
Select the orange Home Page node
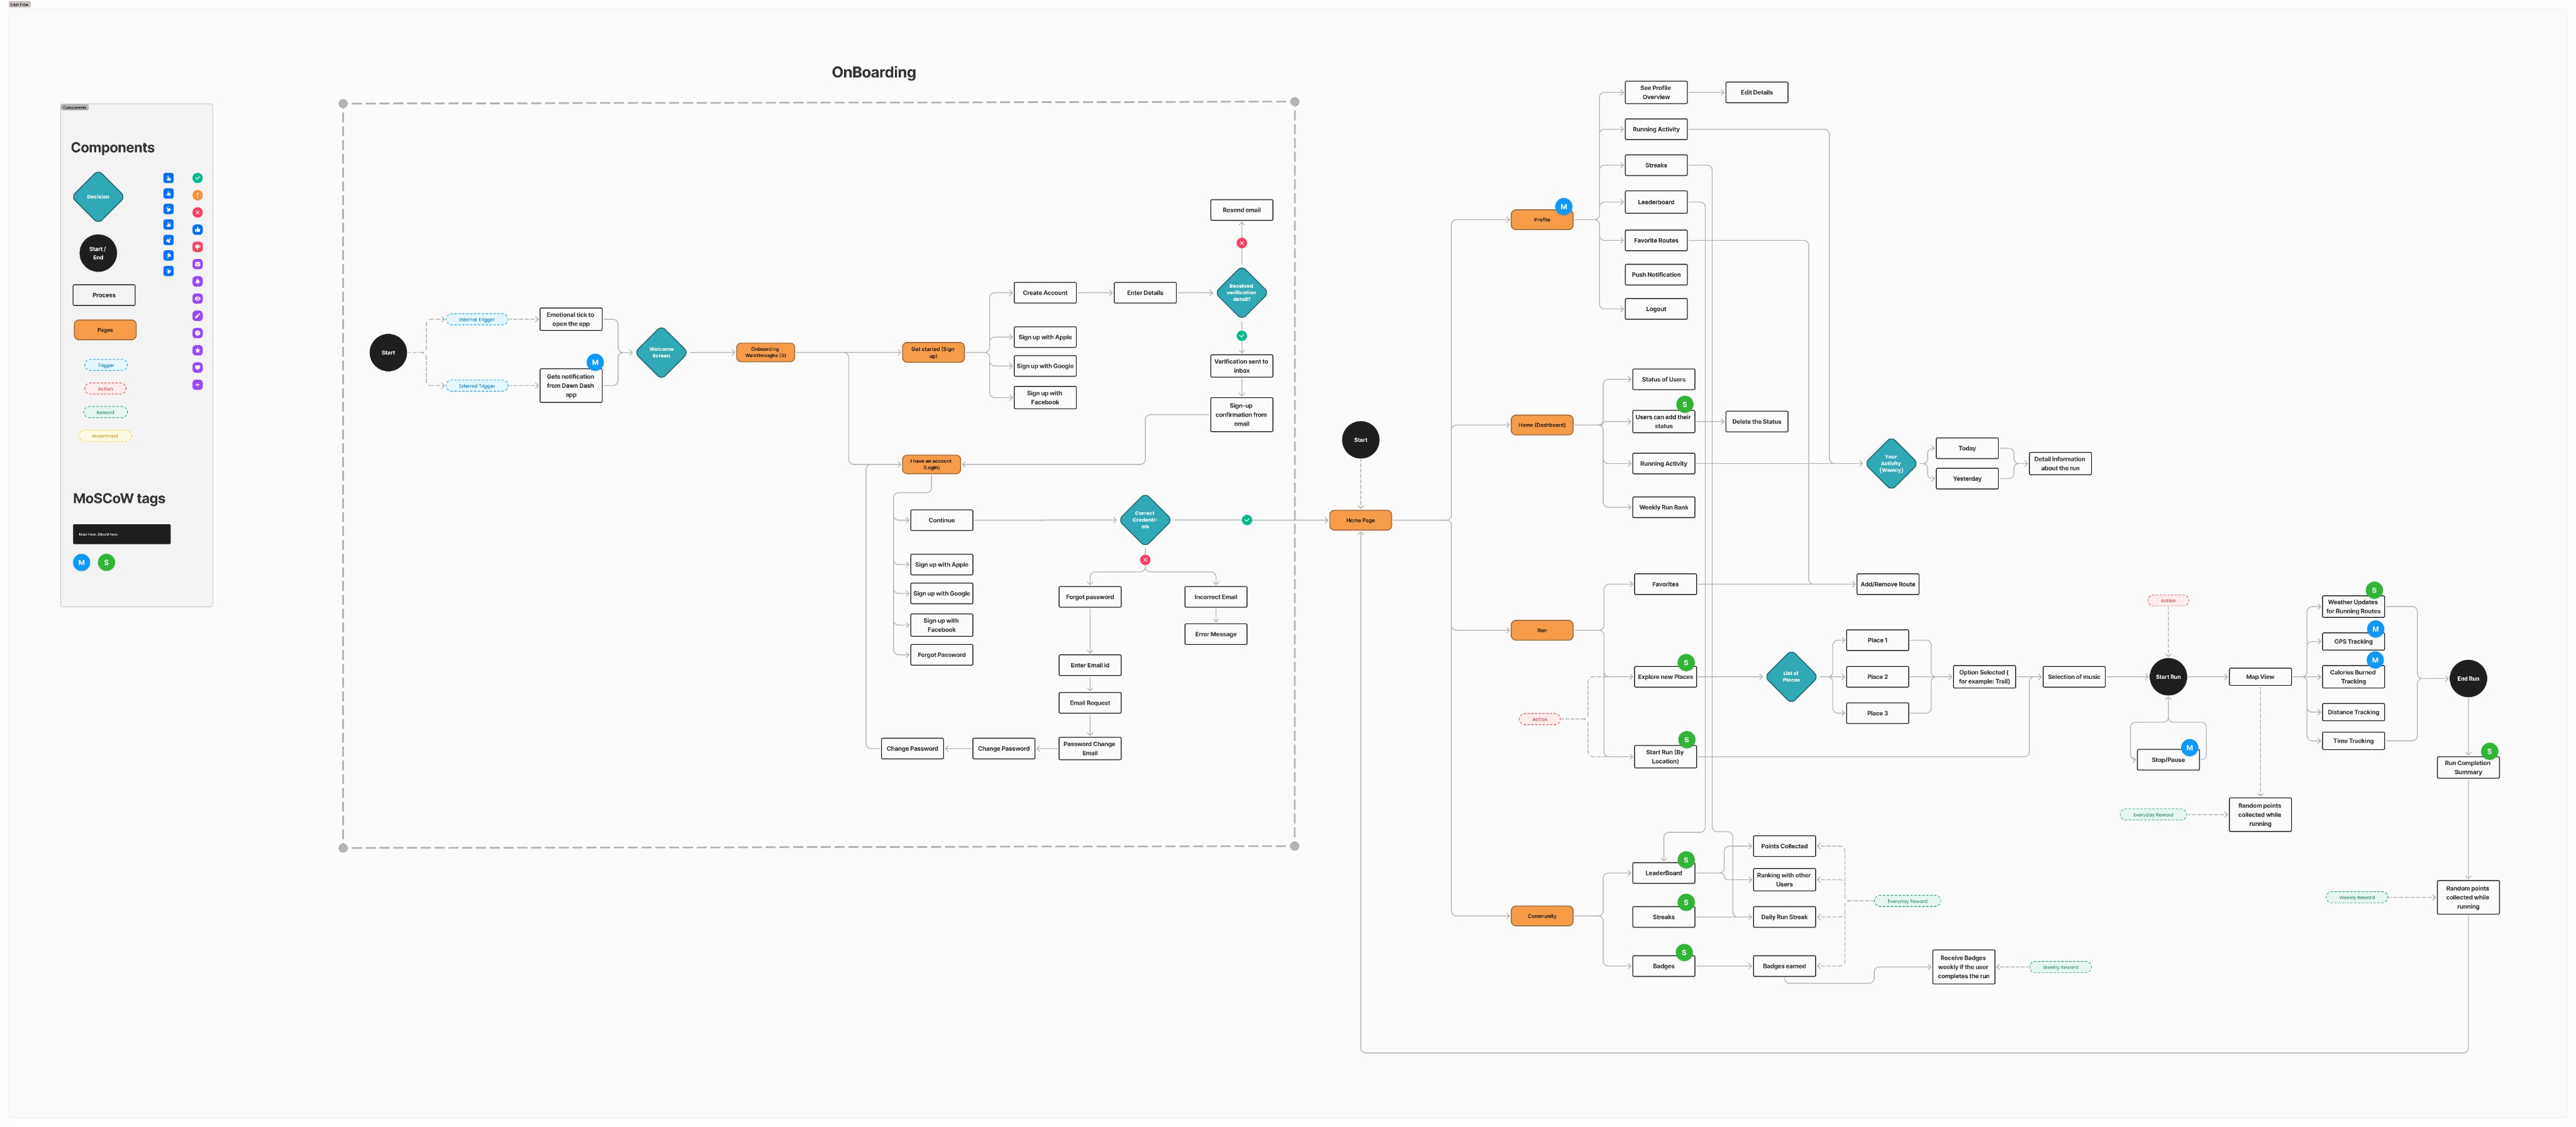tap(1360, 520)
